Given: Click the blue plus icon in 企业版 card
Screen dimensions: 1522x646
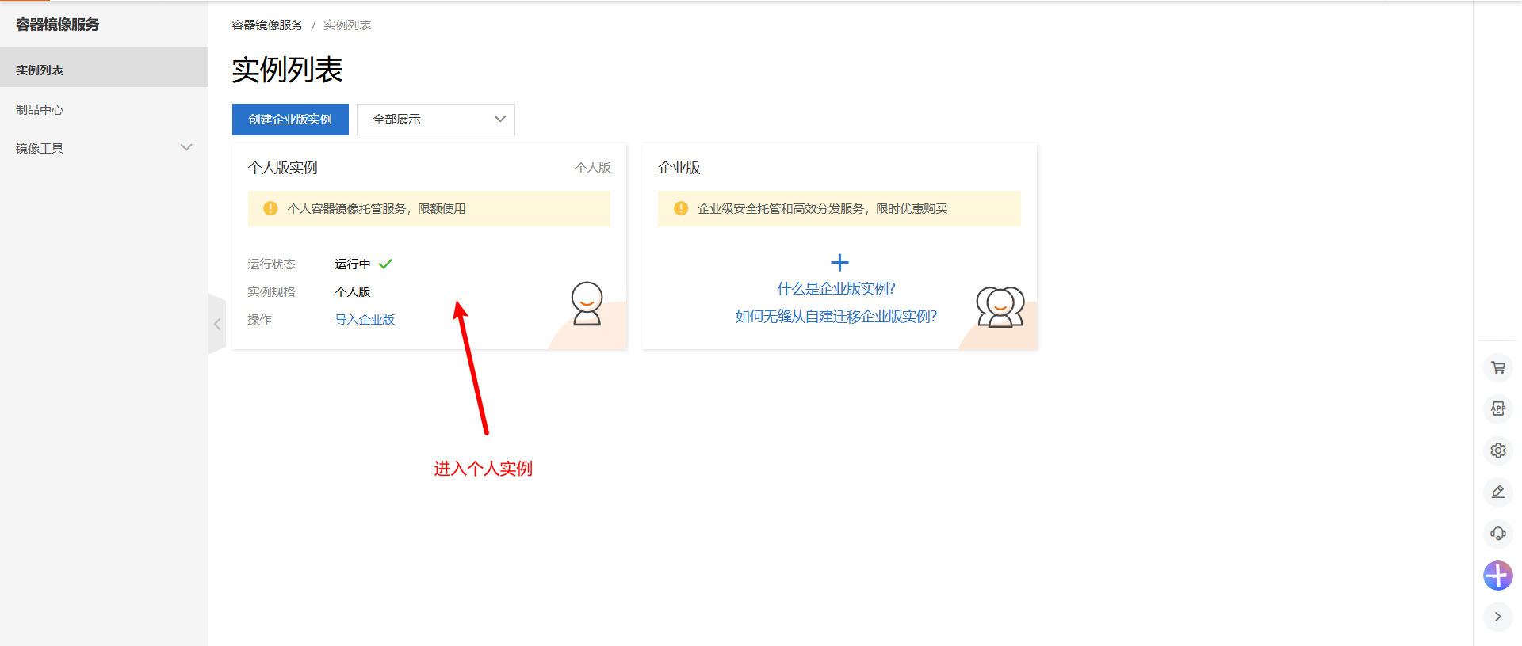Looking at the screenshot, I should [839, 262].
